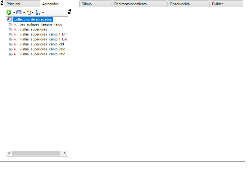Click REF icon beside Collección de agregados
The height and width of the screenshot is (172, 250).
point(10,20)
